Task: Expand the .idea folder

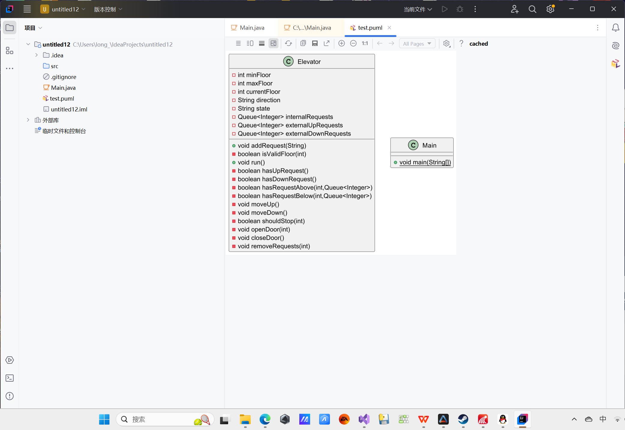Action: [x=37, y=55]
